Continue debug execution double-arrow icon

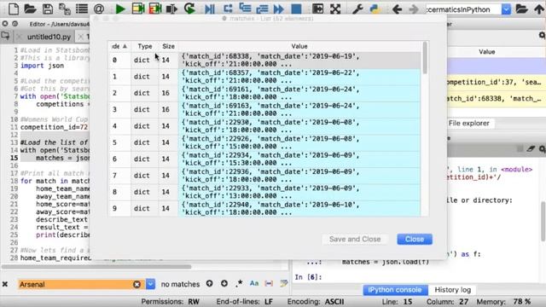click(279, 9)
